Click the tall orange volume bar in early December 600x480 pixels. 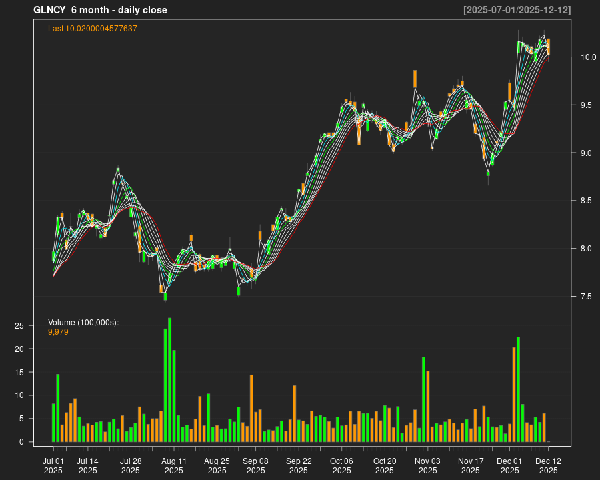(x=514, y=395)
